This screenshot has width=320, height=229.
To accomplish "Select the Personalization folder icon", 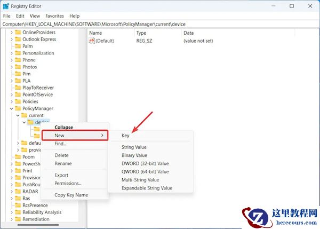I will click(18, 53).
